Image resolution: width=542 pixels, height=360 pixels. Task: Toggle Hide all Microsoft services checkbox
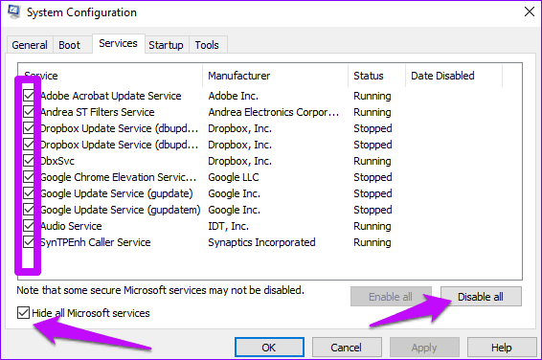pyautogui.click(x=23, y=313)
